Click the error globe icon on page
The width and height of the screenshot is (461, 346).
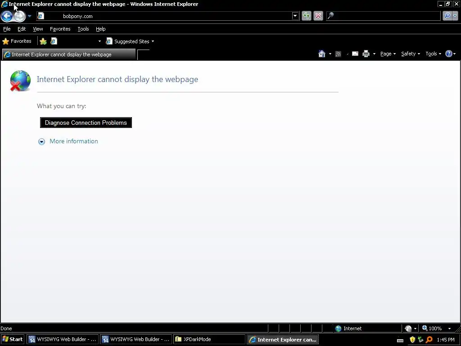(x=20, y=81)
